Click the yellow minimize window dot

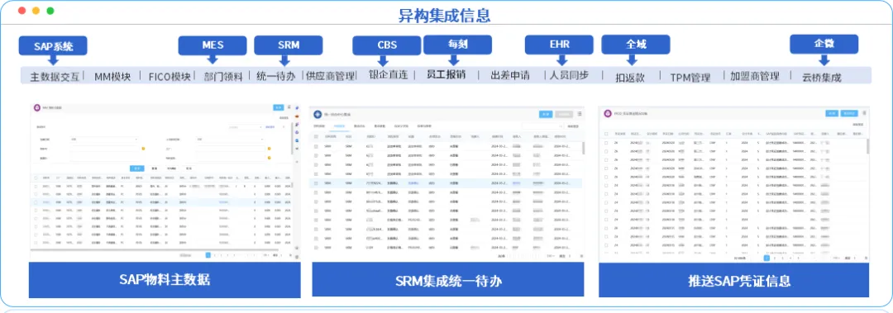coord(36,11)
